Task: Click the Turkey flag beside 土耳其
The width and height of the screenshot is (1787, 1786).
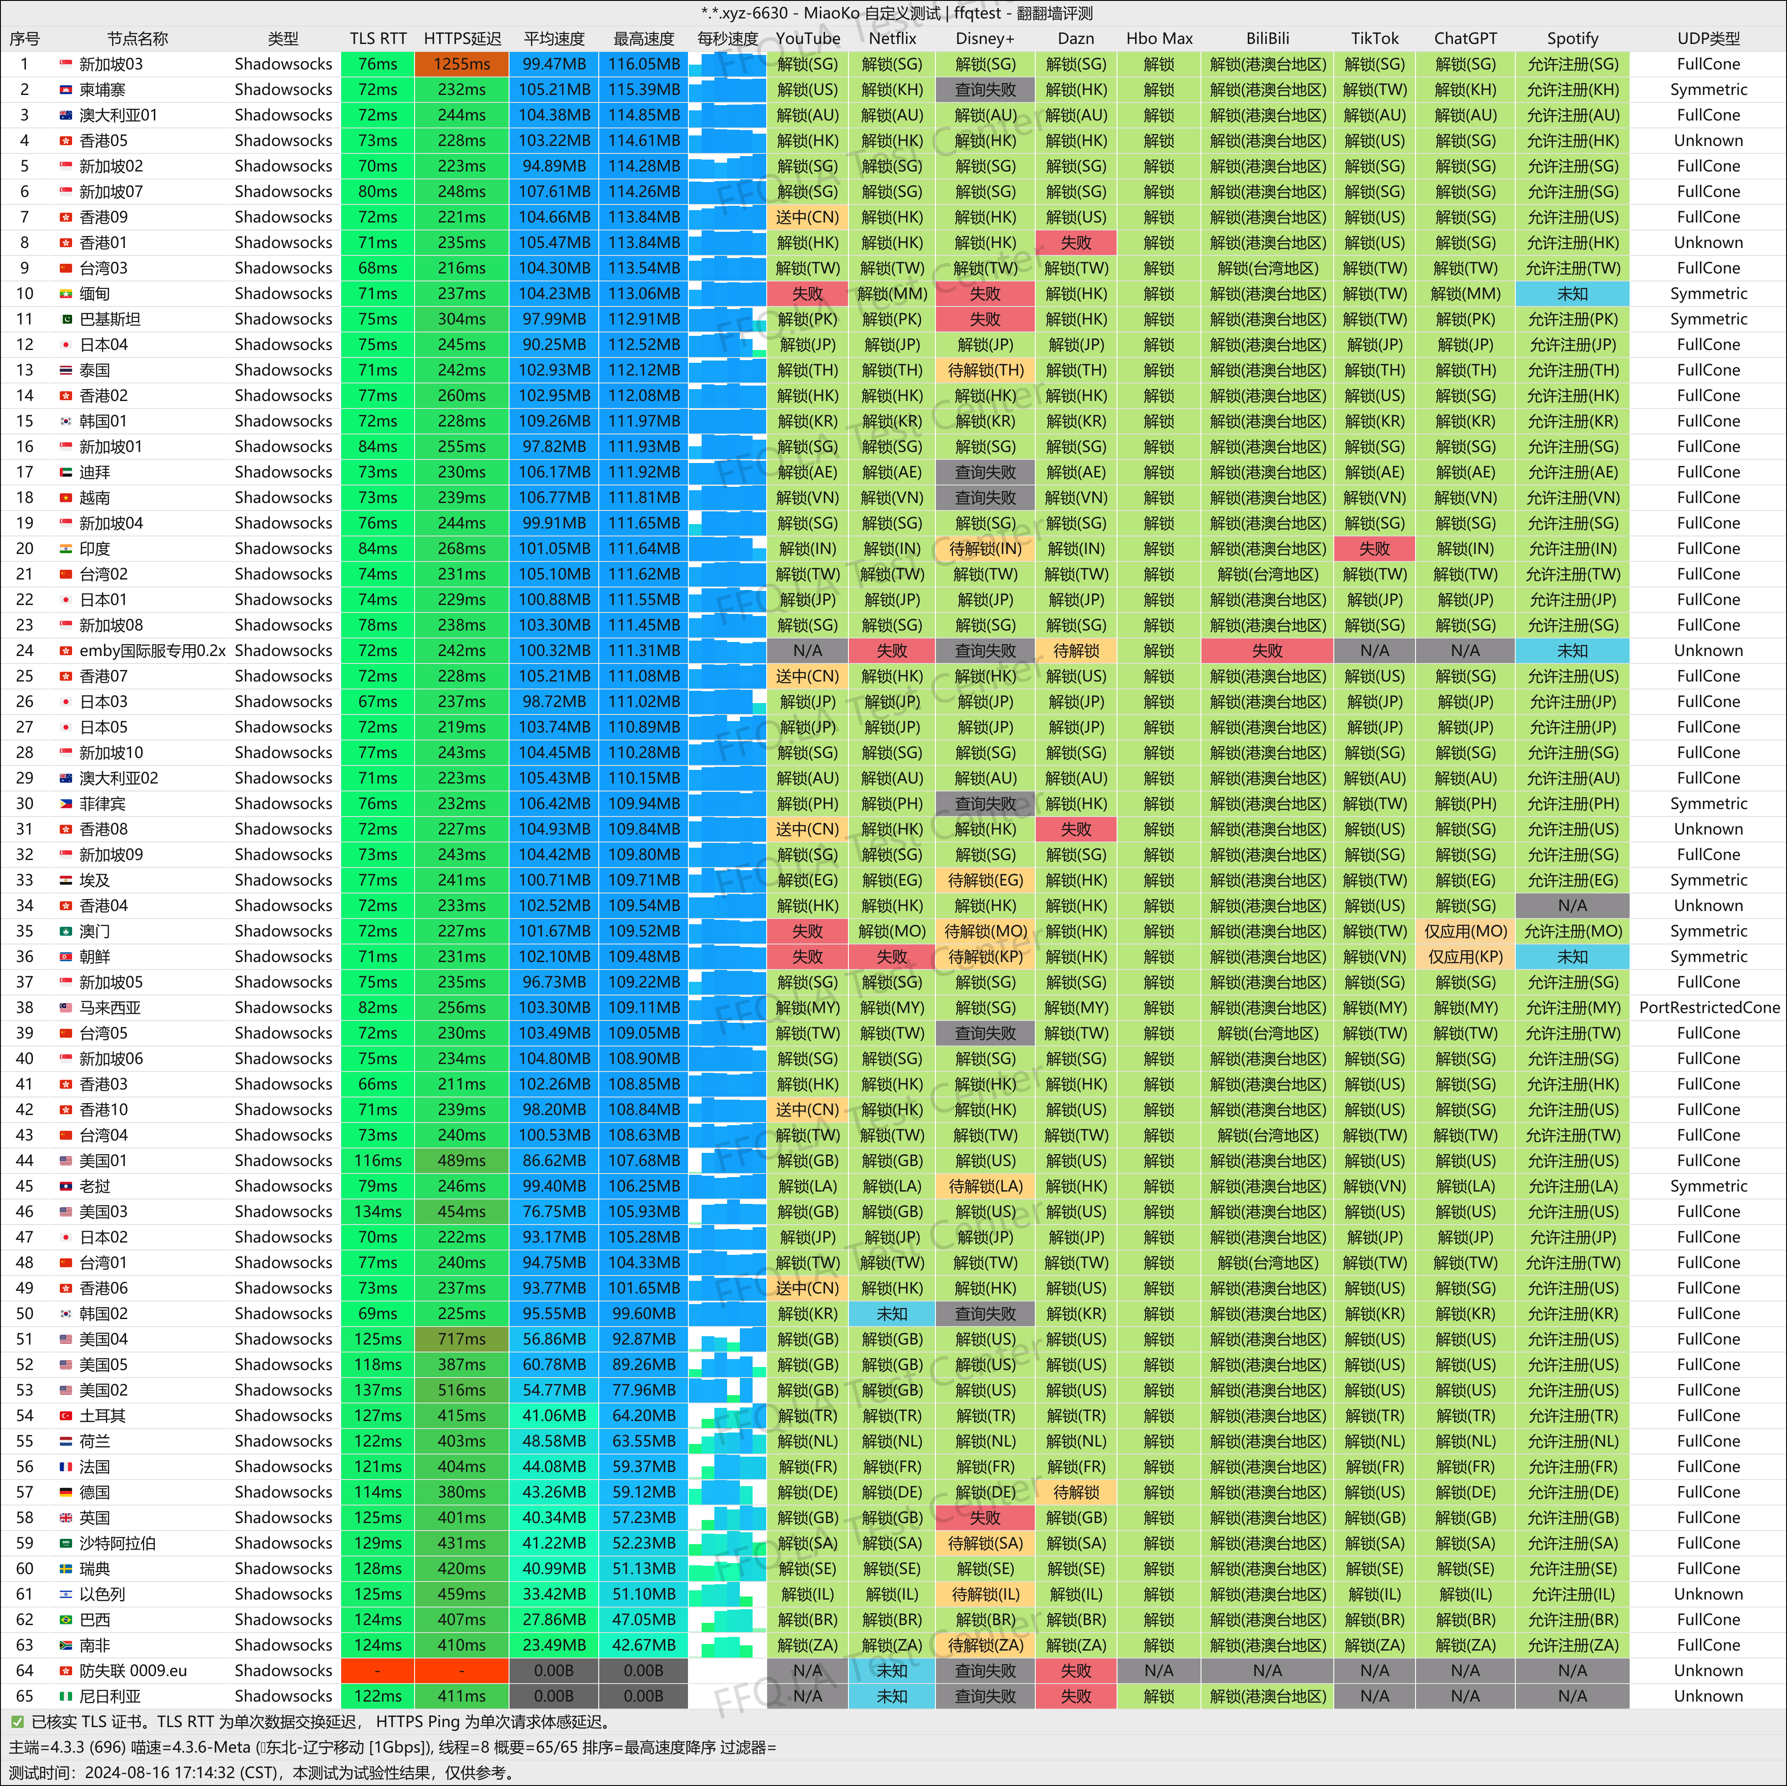Action: pyautogui.click(x=66, y=1415)
